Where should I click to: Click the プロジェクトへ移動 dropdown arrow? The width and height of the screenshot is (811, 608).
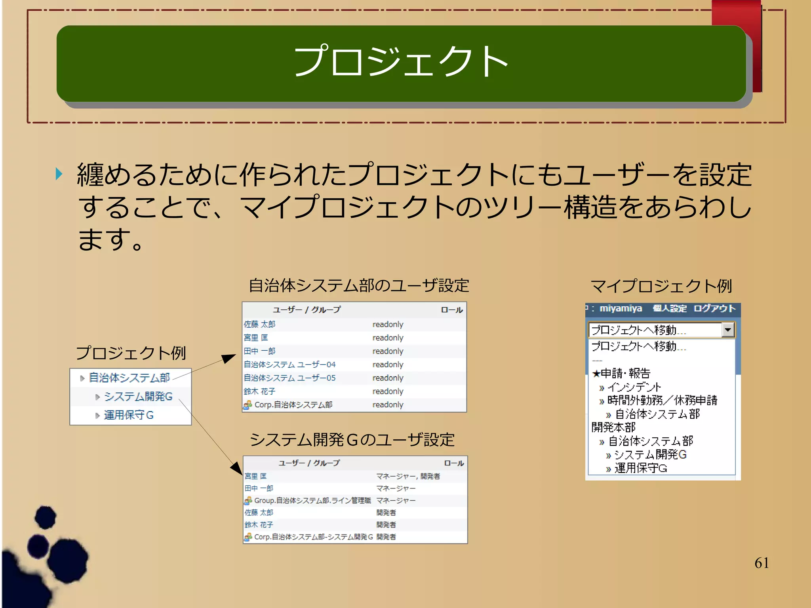(728, 329)
